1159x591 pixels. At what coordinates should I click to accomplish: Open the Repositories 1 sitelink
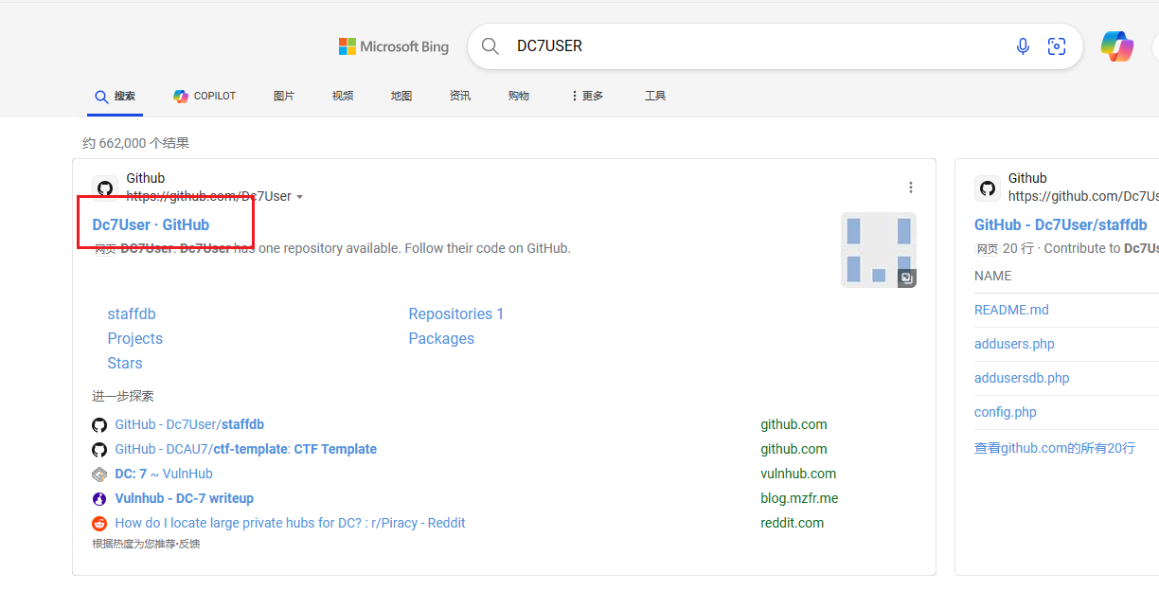tap(456, 313)
